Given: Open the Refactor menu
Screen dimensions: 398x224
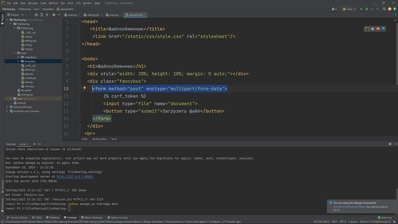Looking at the screenshot, I should pyautogui.click(x=53, y=3).
